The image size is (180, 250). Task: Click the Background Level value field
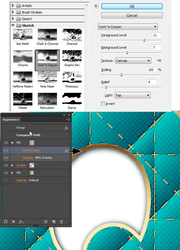point(156,47)
